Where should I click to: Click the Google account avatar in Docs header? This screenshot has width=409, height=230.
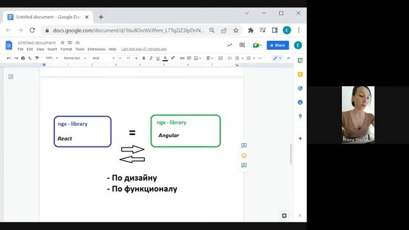point(298,45)
